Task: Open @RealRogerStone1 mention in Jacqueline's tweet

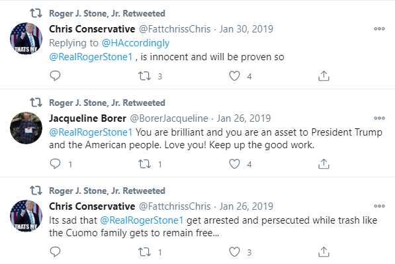Action: pyautogui.click(x=91, y=132)
